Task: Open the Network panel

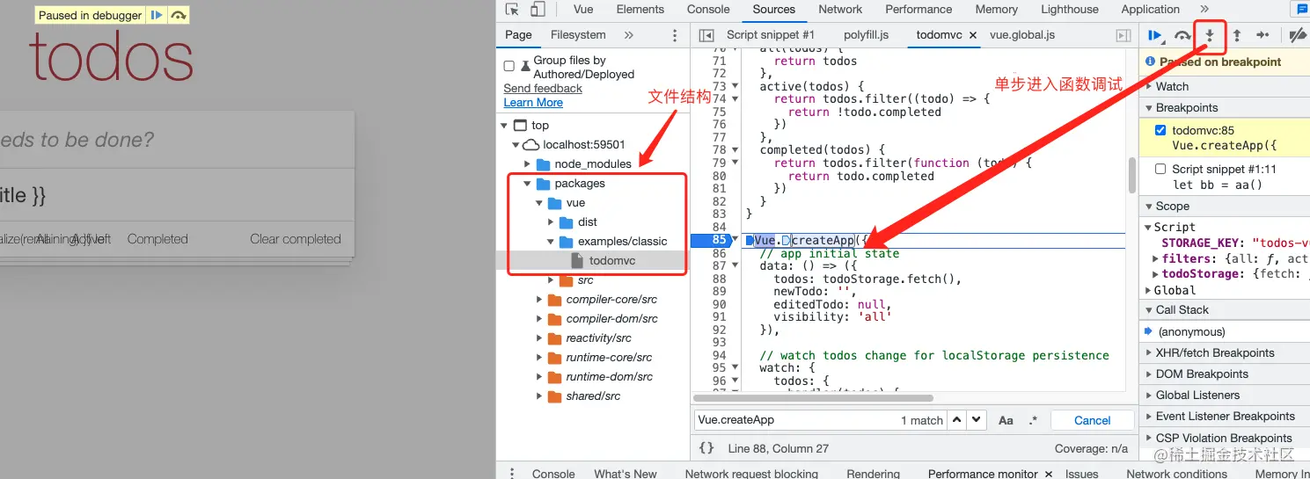Action: (x=840, y=10)
